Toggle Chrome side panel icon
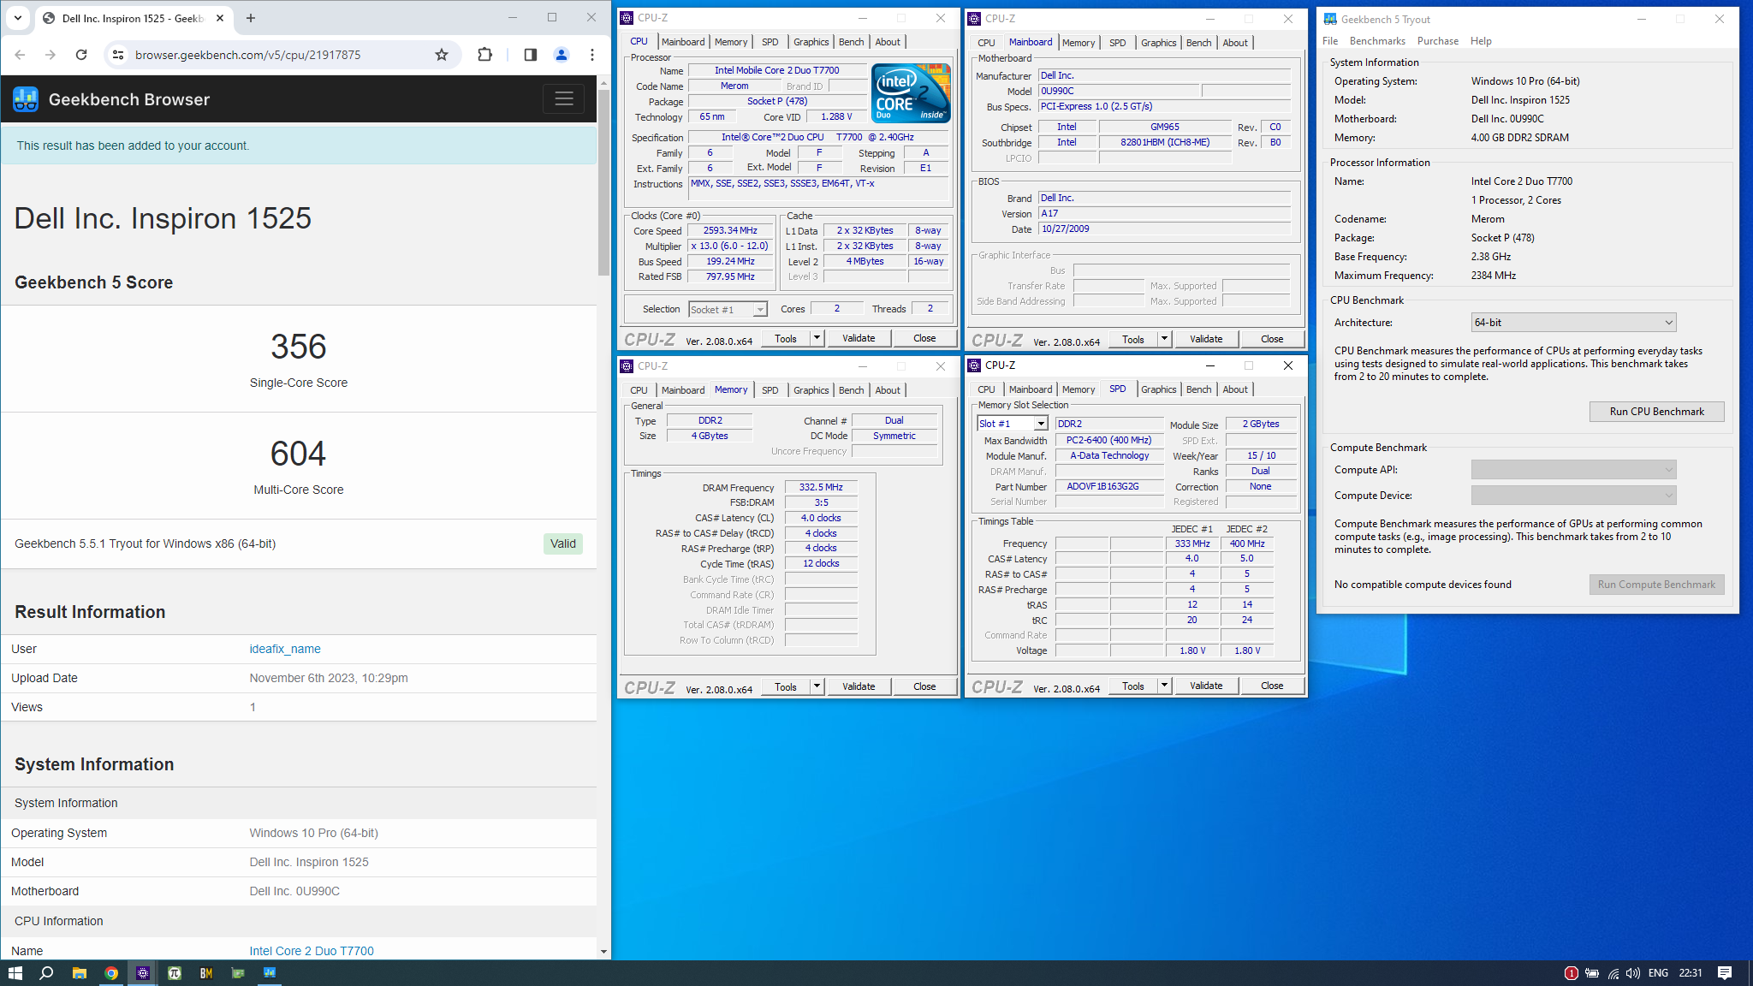Image resolution: width=1753 pixels, height=986 pixels. click(531, 55)
